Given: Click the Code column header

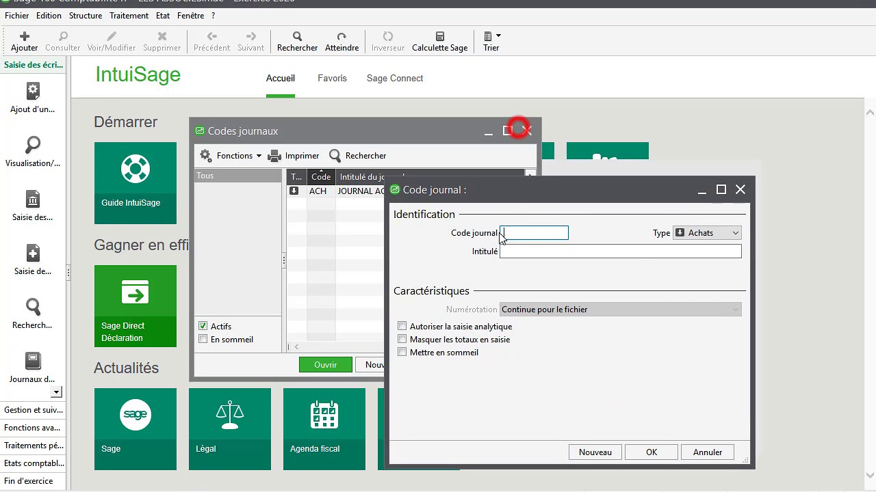Looking at the screenshot, I should click(x=321, y=177).
